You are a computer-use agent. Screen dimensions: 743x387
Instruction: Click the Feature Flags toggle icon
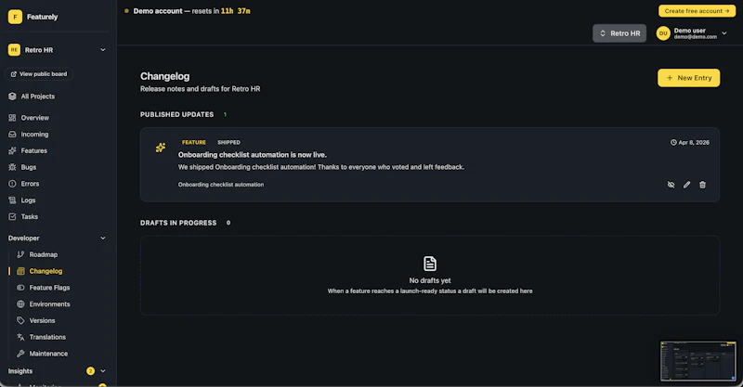pos(20,288)
